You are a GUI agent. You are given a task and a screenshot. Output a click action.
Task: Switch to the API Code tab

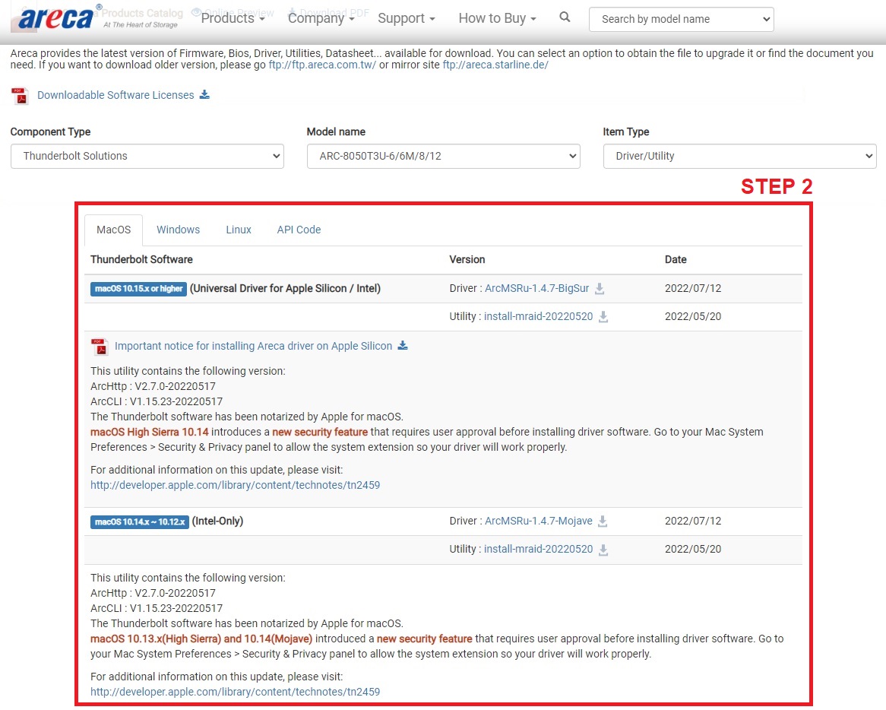point(299,230)
